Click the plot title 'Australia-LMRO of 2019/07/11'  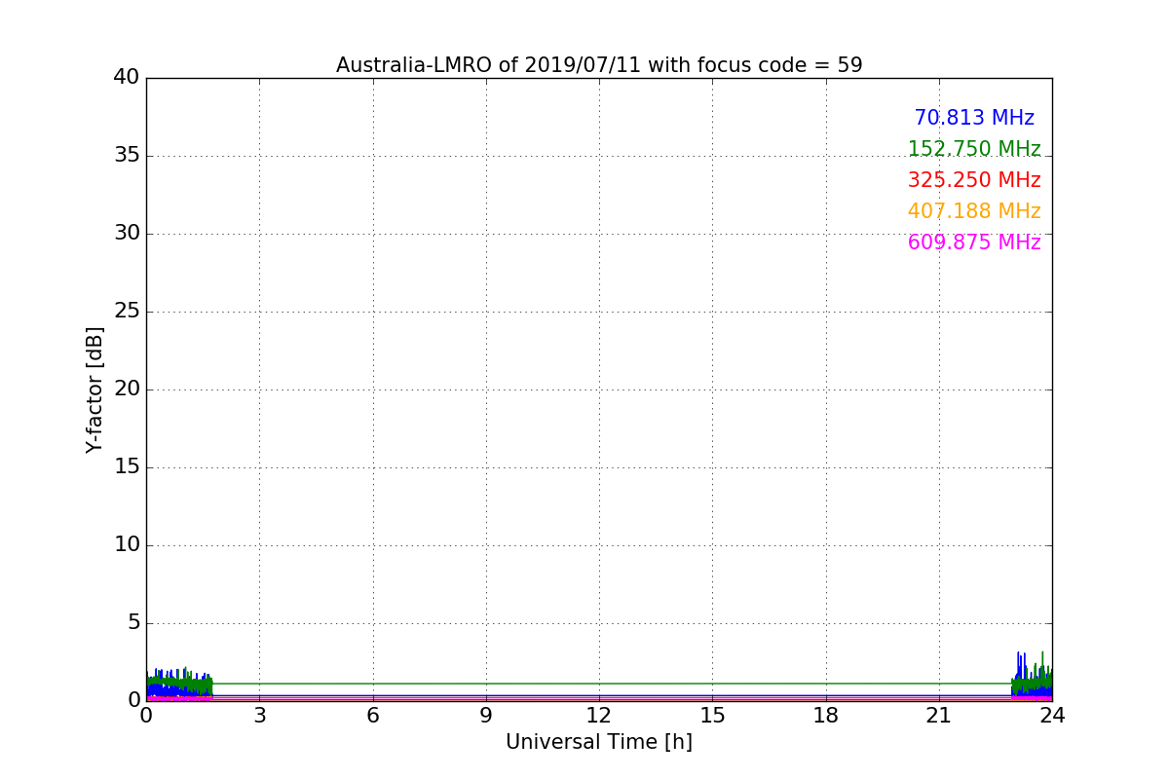coord(599,65)
